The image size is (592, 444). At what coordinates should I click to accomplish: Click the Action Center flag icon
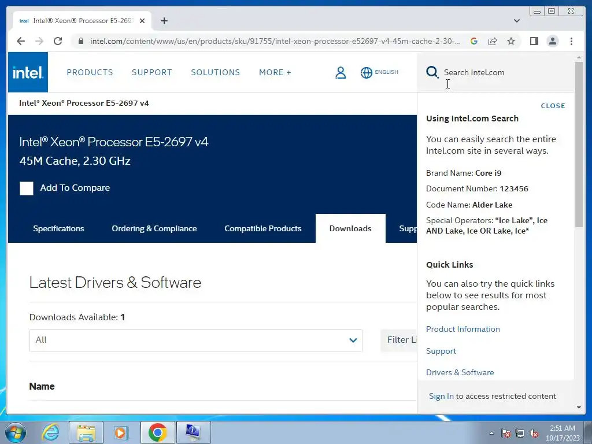coord(505,433)
